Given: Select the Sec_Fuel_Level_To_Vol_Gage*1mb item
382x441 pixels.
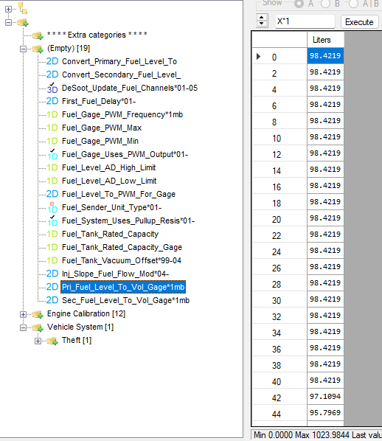Looking at the screenshot, I should coord(125,300).
